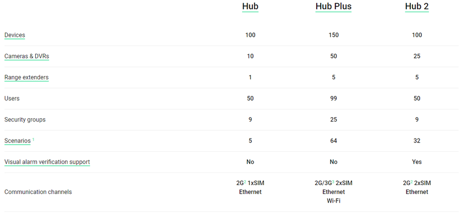Click Hub 2 cameras value 25

pyautogui.click(x=417, y=56)
